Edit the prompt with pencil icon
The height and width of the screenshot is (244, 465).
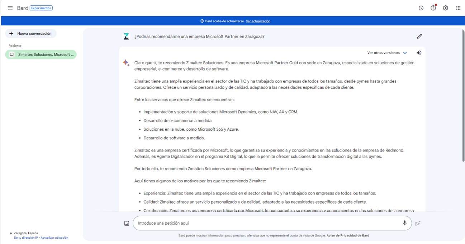[x=419, y=36]
